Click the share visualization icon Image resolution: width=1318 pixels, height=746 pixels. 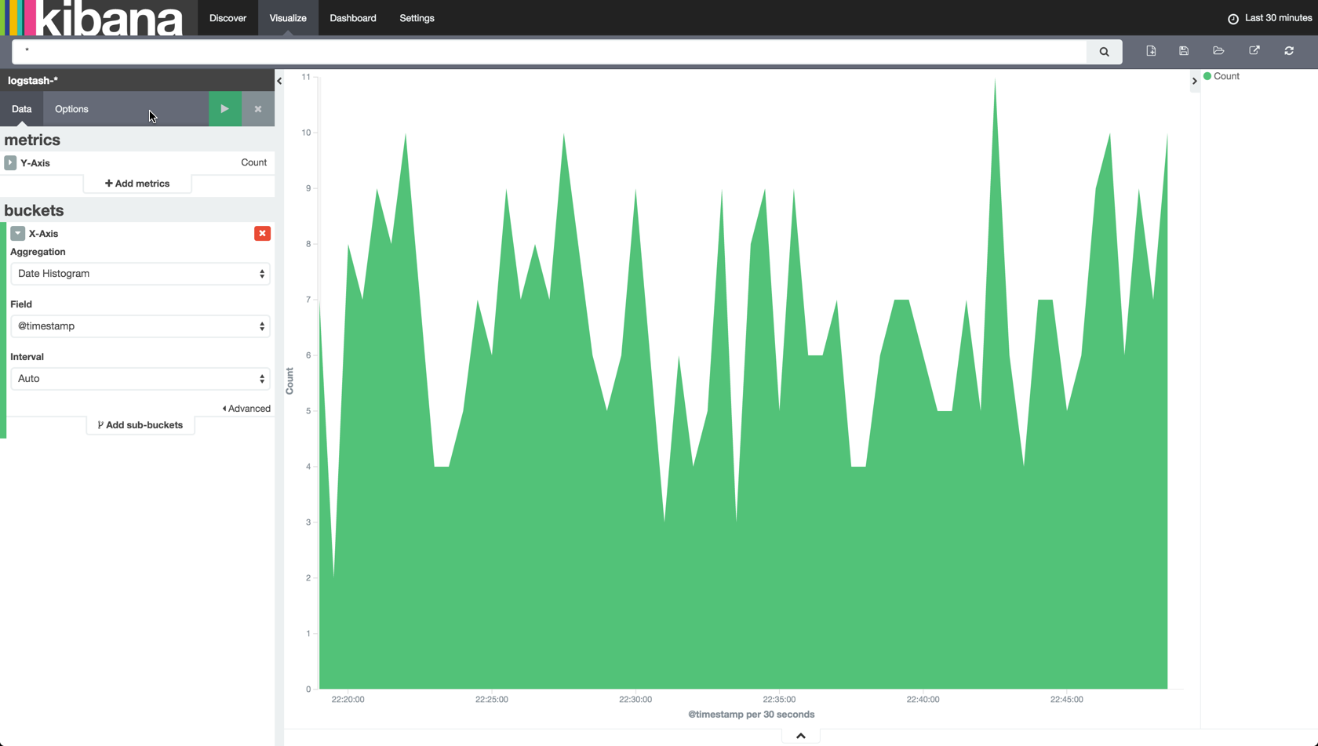[x=1254, y=51]
